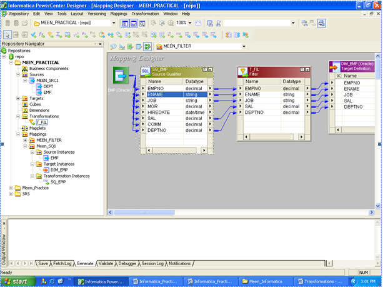Expand the MEEN_FILTER mapping node
383x287 pixels.
tap(25, 140)
